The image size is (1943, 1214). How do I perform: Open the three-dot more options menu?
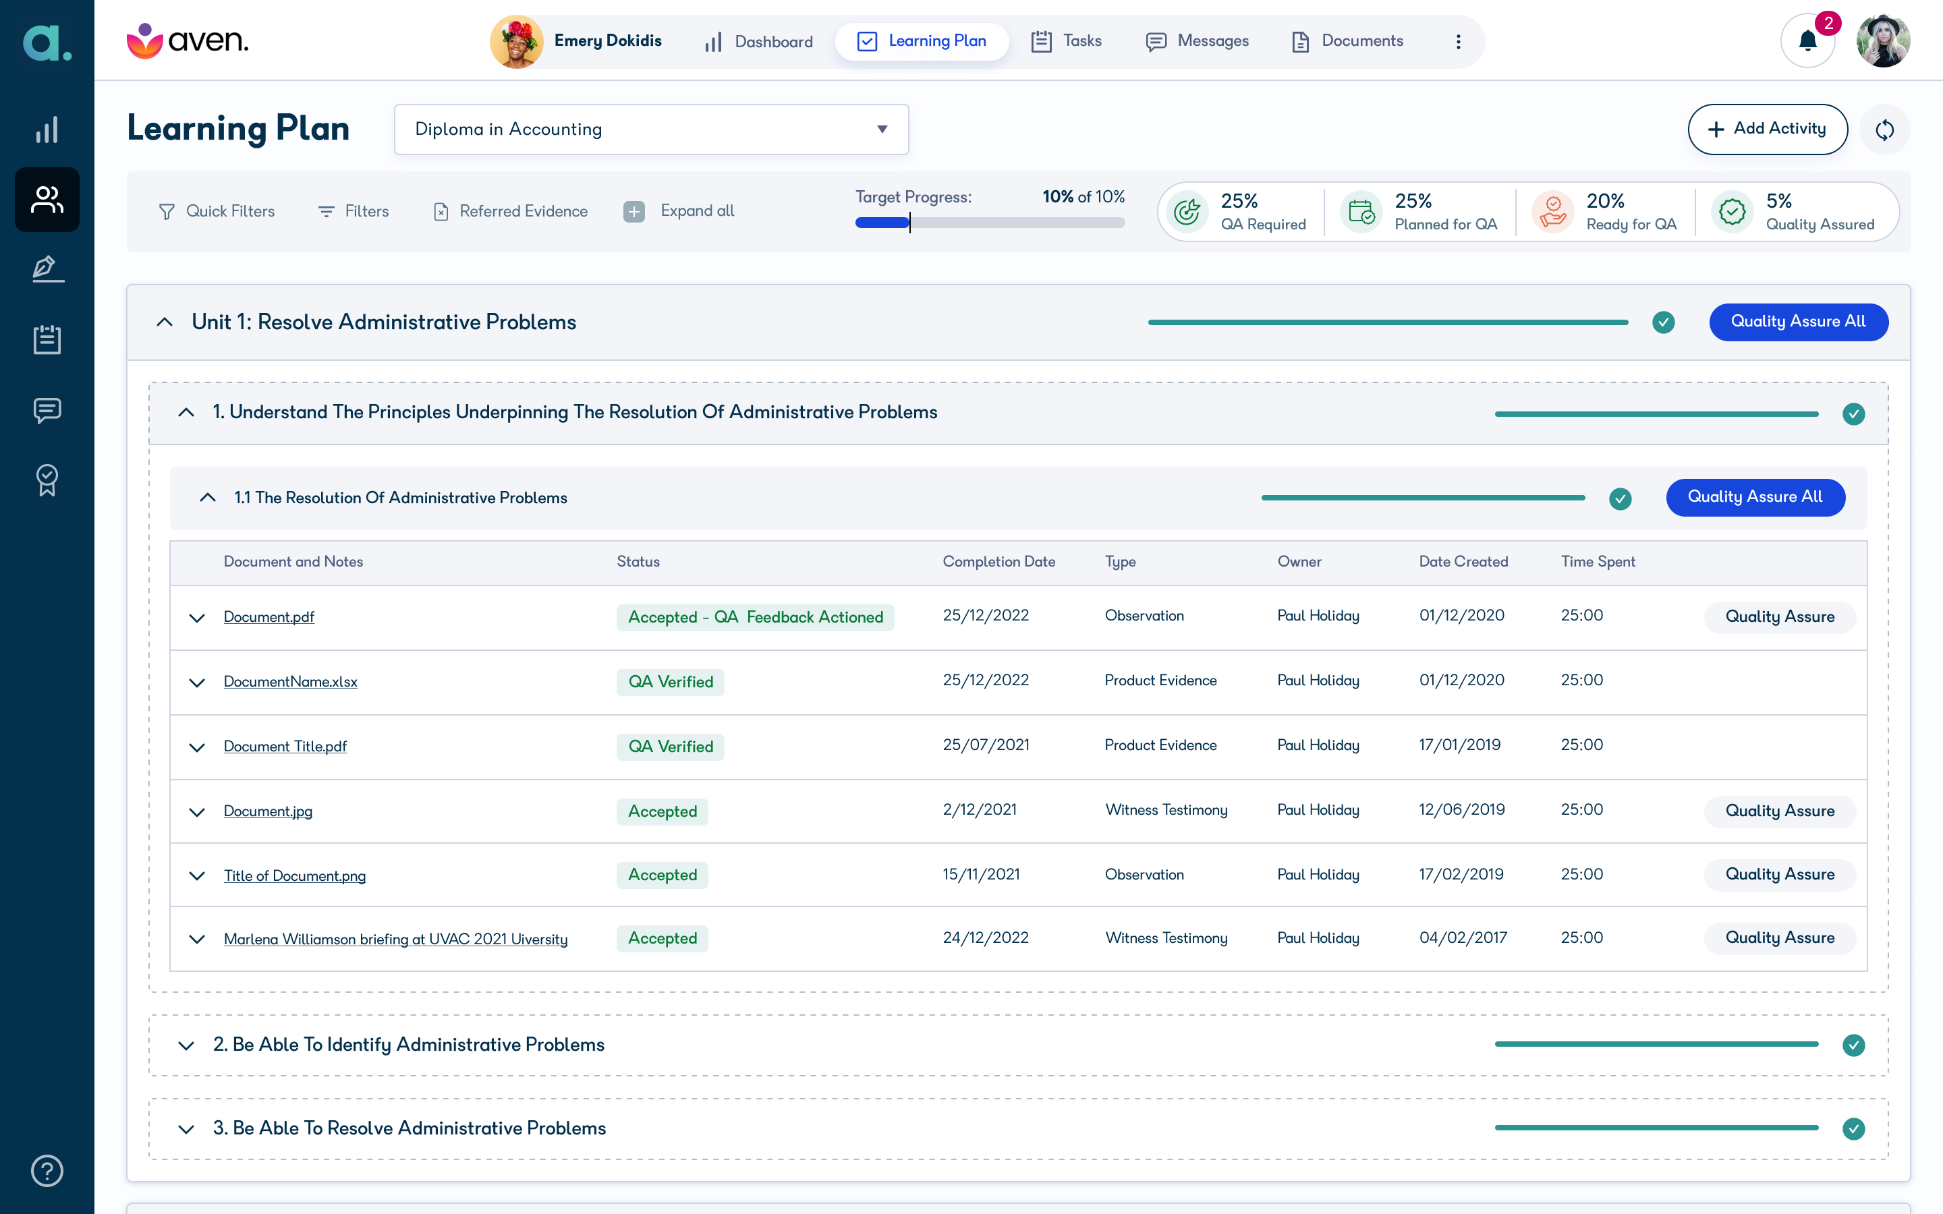tap(1459, 42)
